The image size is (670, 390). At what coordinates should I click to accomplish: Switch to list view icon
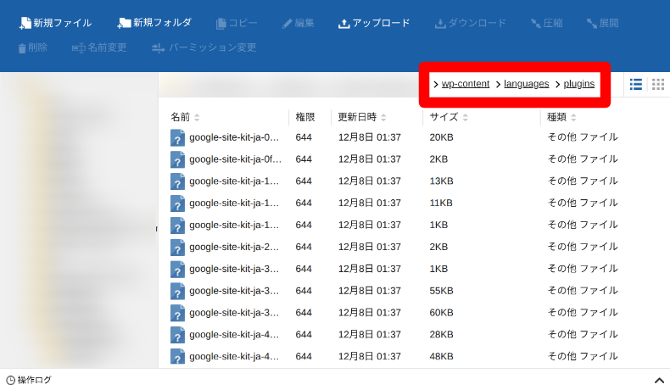click(x=636, y=85)
